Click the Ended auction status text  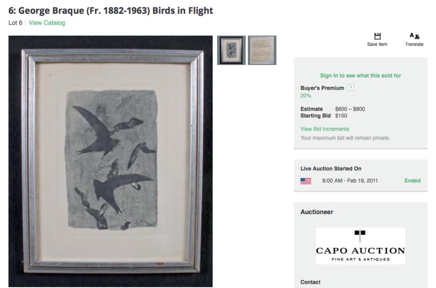tap(412, 181)
